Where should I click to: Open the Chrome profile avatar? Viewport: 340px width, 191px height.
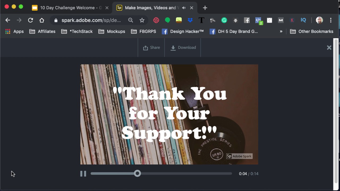(x=319, y=20)
